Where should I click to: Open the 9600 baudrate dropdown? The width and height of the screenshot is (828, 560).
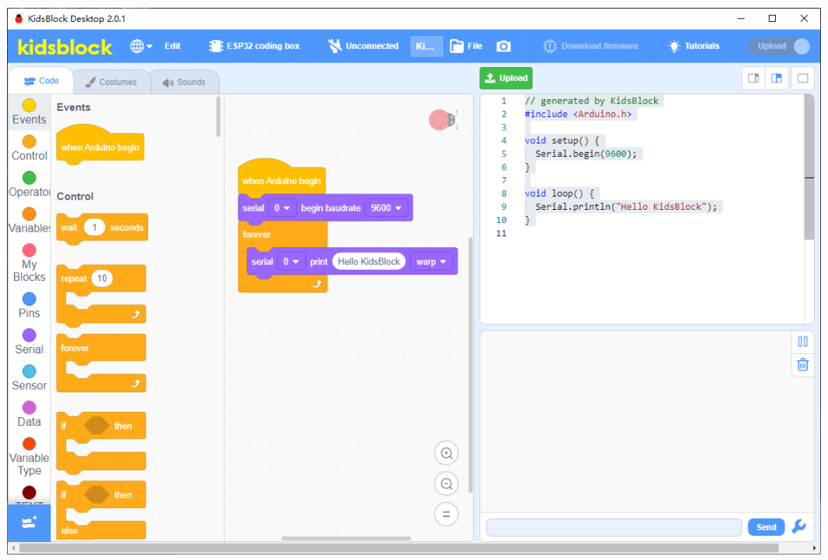point(386,208)
